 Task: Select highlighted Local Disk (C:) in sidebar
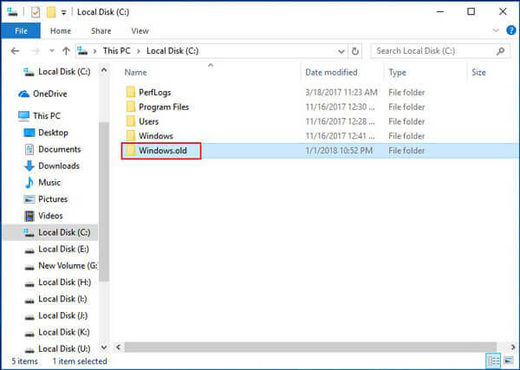[50, 232]
